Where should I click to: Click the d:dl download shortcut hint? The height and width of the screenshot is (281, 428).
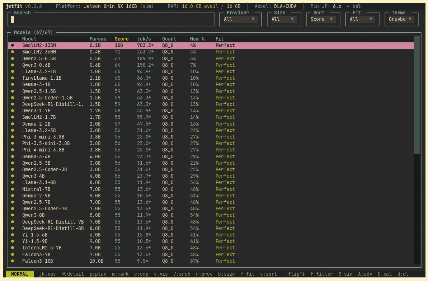click(x=403, y=274)
